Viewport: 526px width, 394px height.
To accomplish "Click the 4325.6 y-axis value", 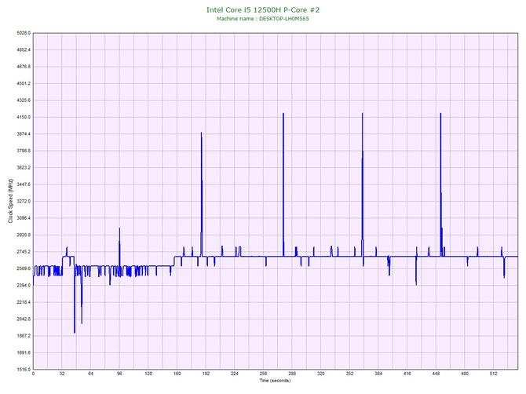I will pos(24,100).
